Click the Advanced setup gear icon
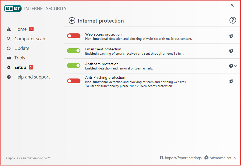241x166 pixels. [x=206, y=158]
